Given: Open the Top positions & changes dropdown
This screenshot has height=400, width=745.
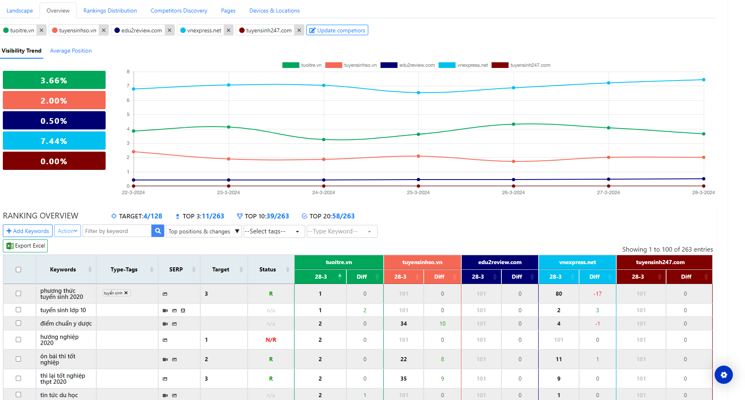Looking at the screenshot, I should (204, 231).
